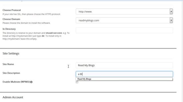Click the 'Choose Domain' label text
This screenshot has width=183, height=102.
[x=11, y=19]
